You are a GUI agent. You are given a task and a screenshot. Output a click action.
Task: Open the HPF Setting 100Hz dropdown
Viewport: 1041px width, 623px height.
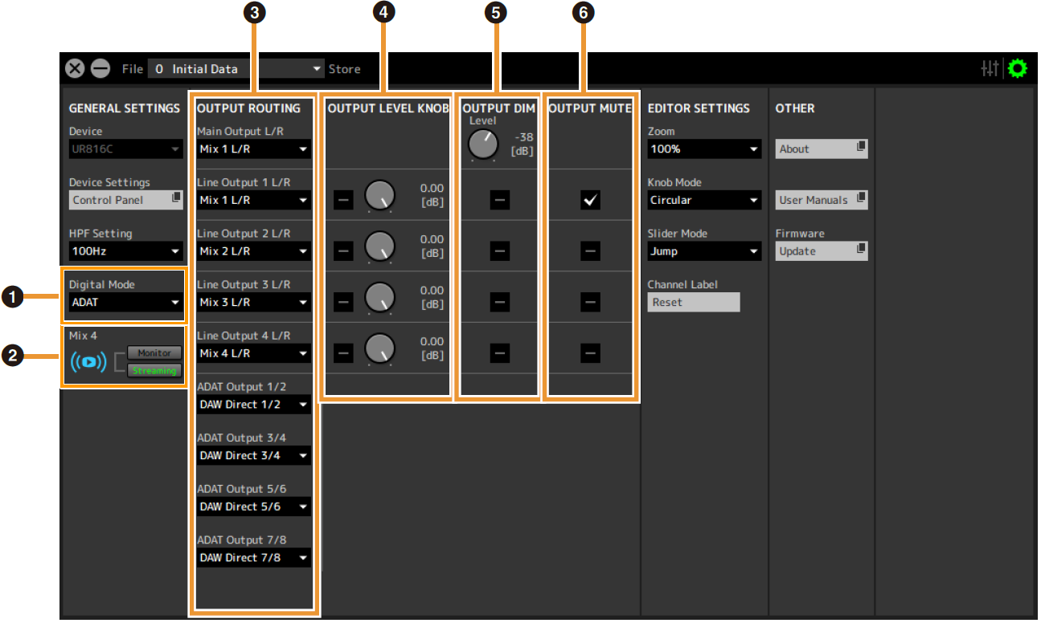click(126, 251)
